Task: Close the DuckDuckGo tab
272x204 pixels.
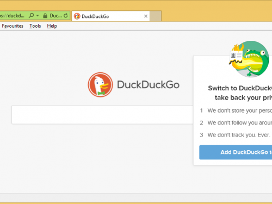Action: coord(146,16)
